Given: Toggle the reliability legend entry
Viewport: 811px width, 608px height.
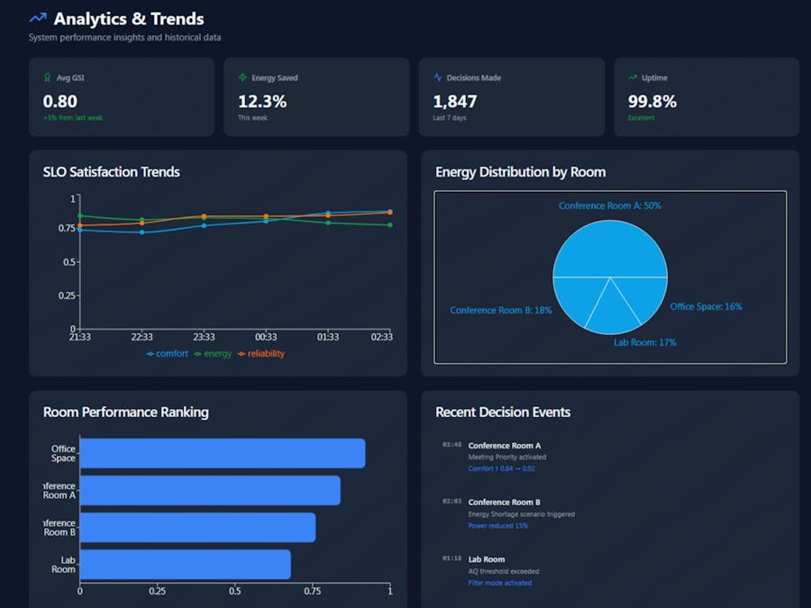Looking at the screenshot, I should click(x=261, y=354).
